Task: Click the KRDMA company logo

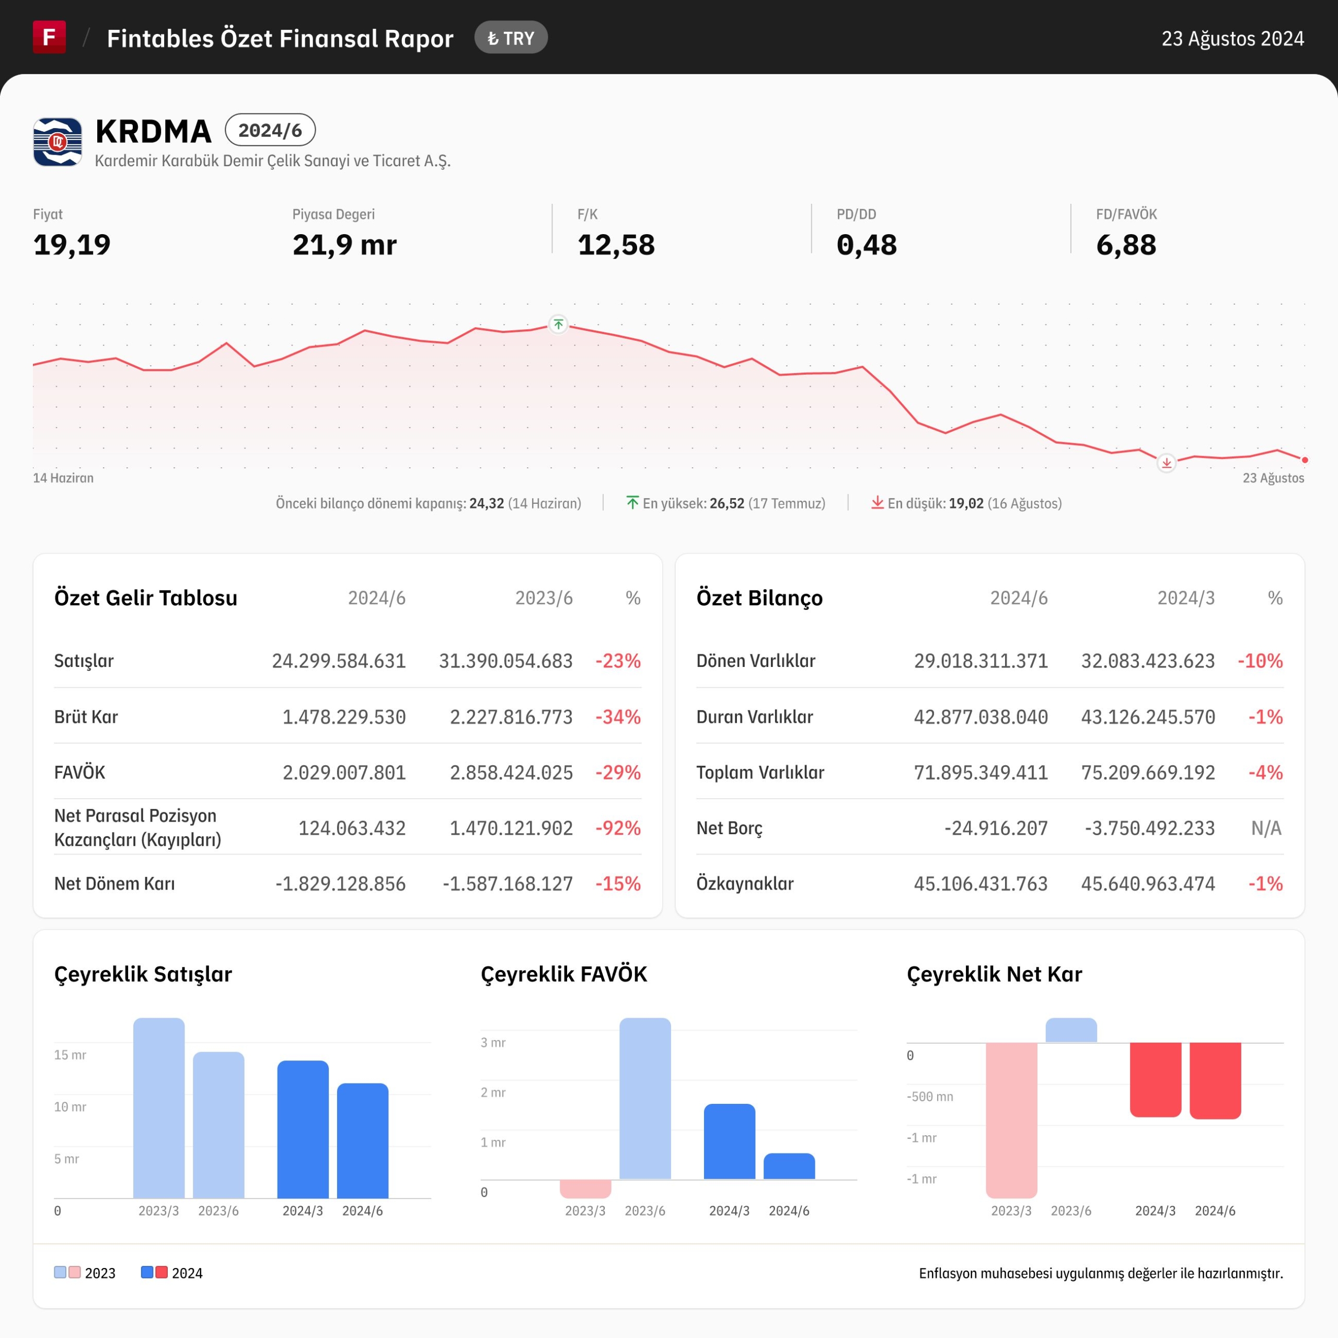Action: point(57,142)
